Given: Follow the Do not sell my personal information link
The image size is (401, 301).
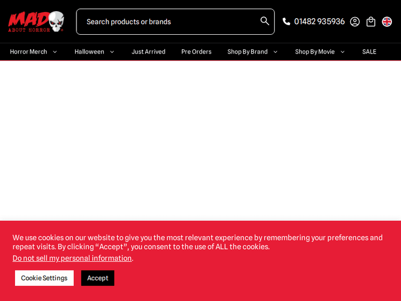Looking at the screenshot, I should click(x=72, y=258).
